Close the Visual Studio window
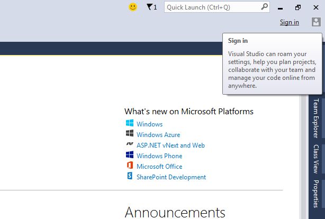 coord(316,7)
